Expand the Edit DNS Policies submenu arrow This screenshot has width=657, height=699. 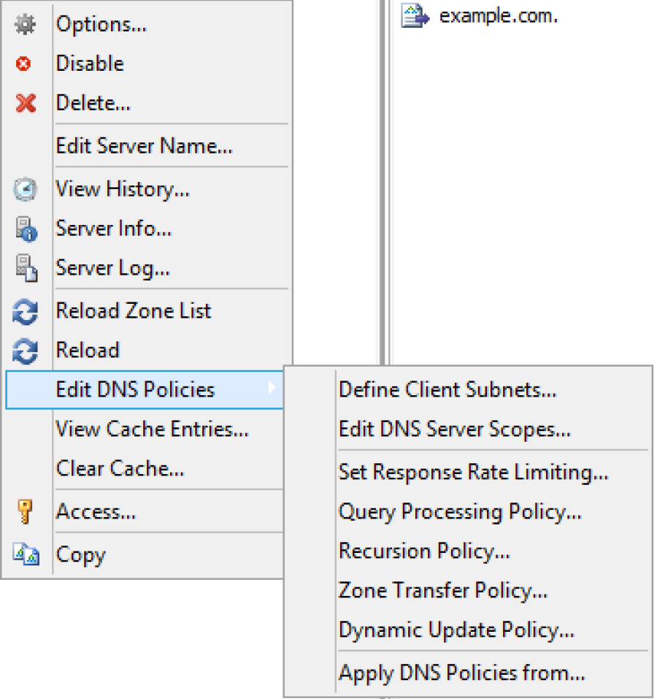point(272,388)
